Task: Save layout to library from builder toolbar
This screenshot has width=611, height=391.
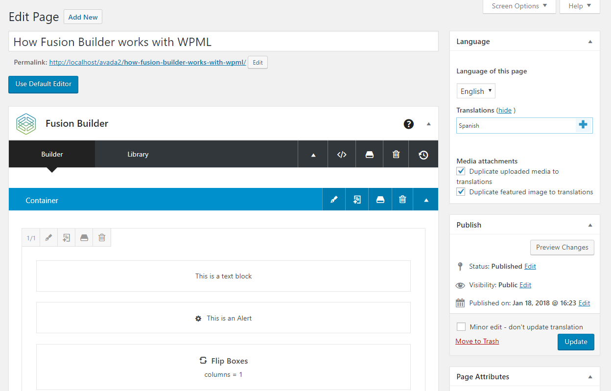Action: pyautogui.click(x=370, y=155)
